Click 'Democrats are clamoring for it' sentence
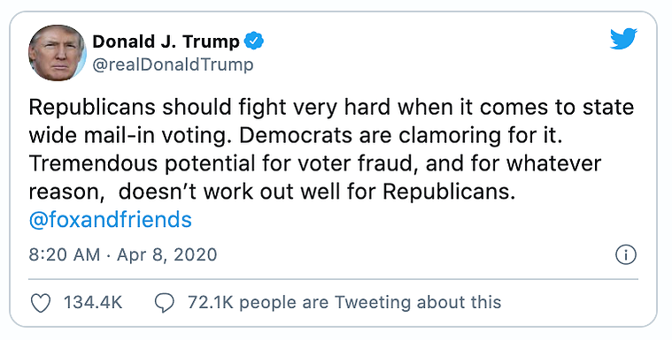672x340 pixels. pyautogui.click(x=400, y=136)
